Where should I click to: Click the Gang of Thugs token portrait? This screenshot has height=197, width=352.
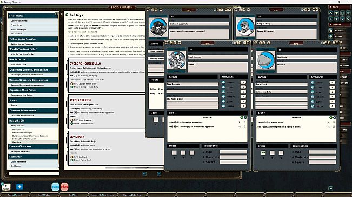245,27
